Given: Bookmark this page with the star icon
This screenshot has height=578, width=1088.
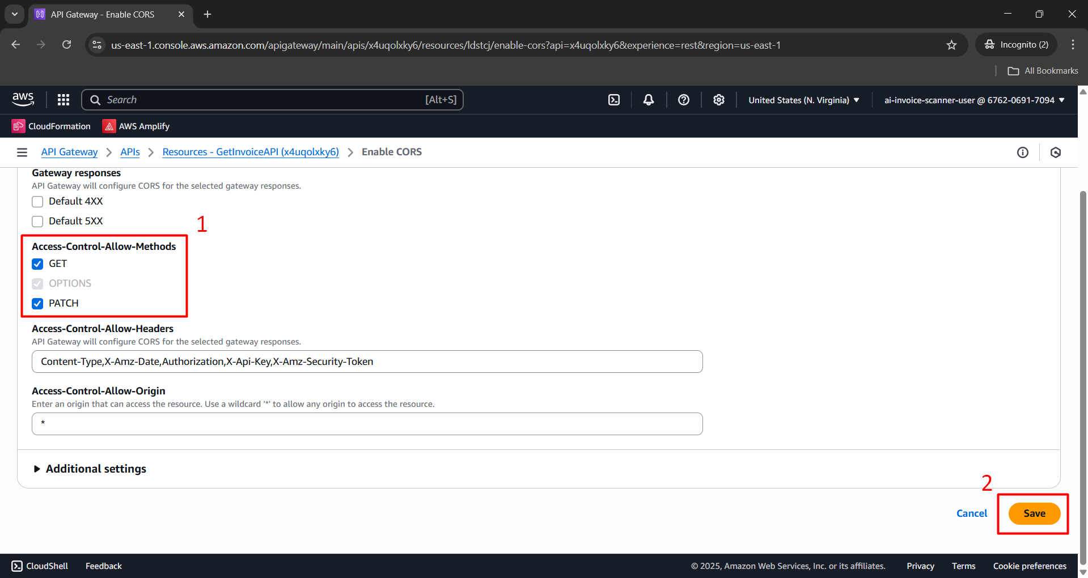Looking at the screenshot, I should 951,45.
